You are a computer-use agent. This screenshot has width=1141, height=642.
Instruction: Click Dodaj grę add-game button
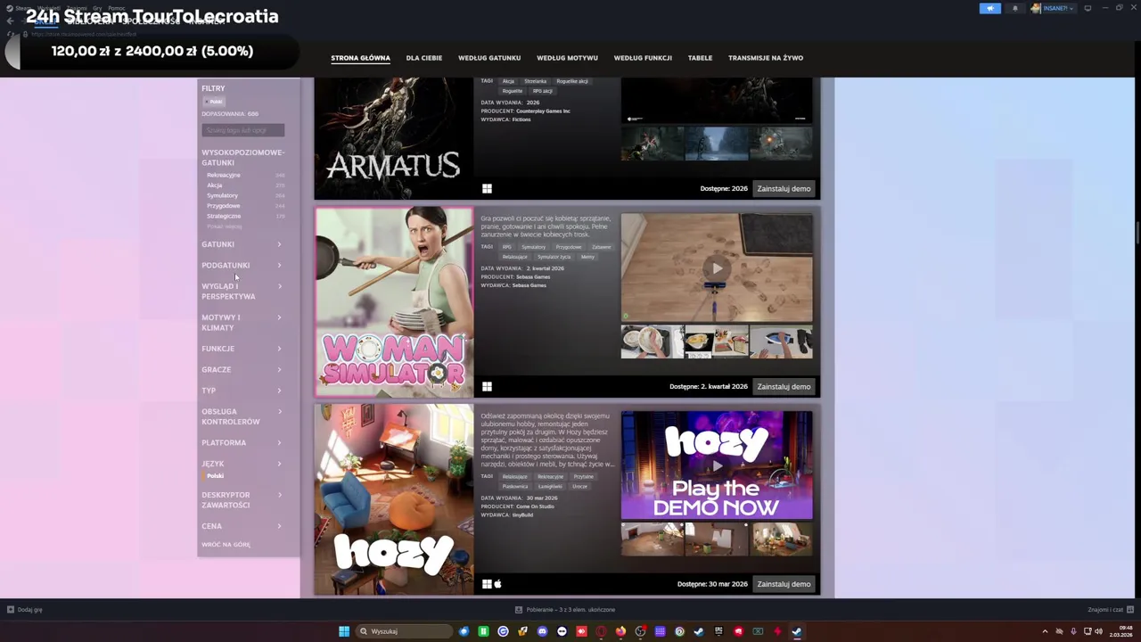[25, 610]
